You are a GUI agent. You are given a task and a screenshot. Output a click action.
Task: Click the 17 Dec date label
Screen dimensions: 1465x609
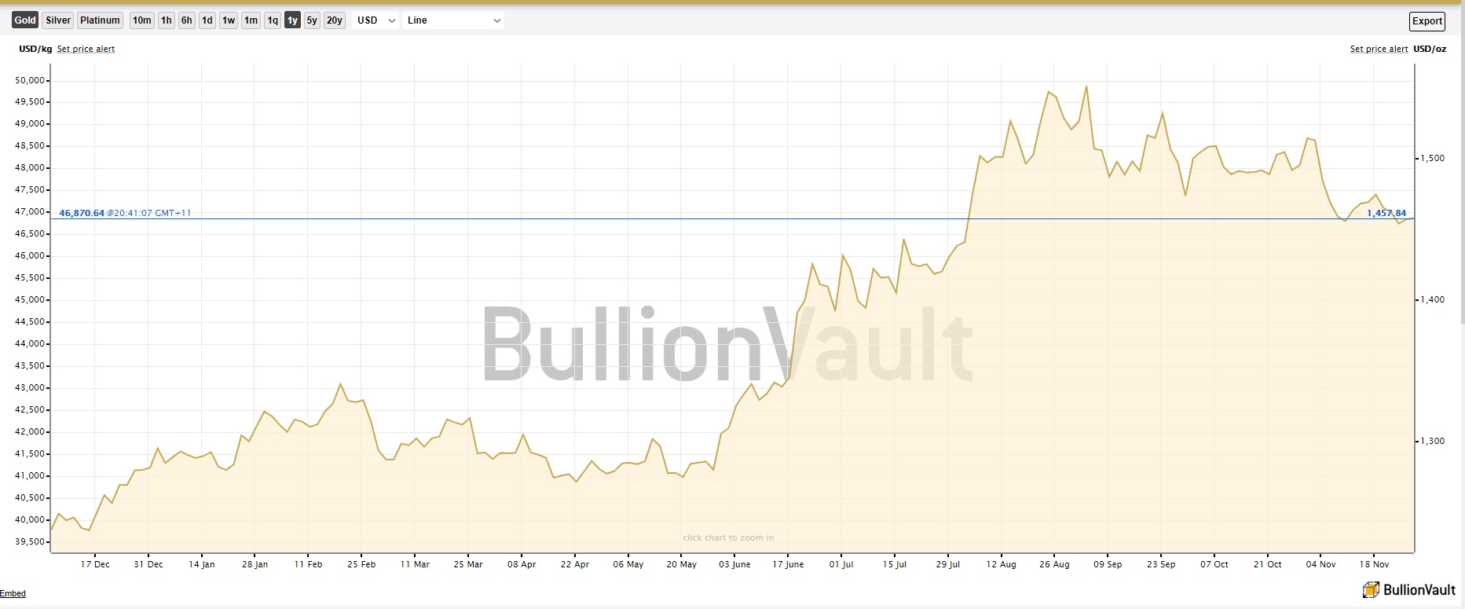[x=95, y=564]
